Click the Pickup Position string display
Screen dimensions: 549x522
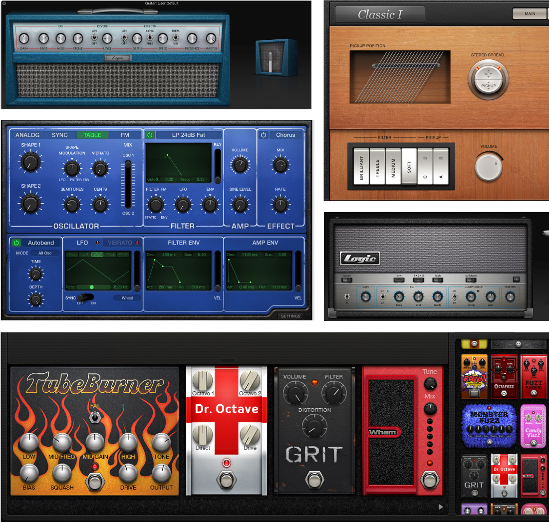coord(400,77)
